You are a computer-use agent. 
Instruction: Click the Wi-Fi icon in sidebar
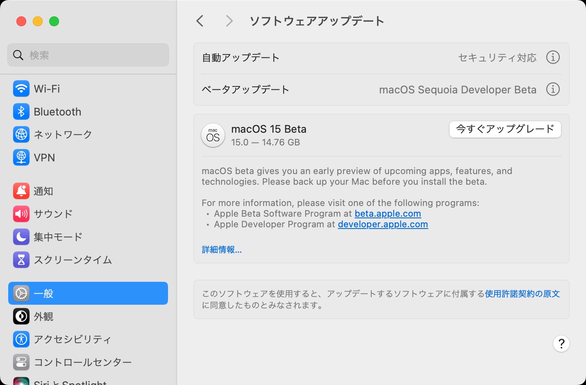click(21, 88)
